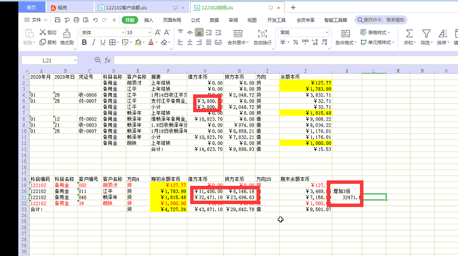
Task: Toggle Bold formatting
Action: (x=84, y=43)
